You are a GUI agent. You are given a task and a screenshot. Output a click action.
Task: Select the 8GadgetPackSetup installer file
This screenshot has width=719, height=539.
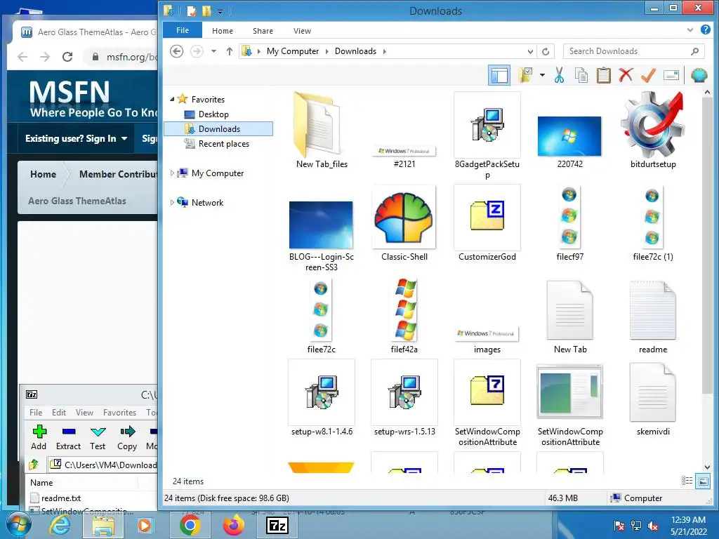point(487,135)
